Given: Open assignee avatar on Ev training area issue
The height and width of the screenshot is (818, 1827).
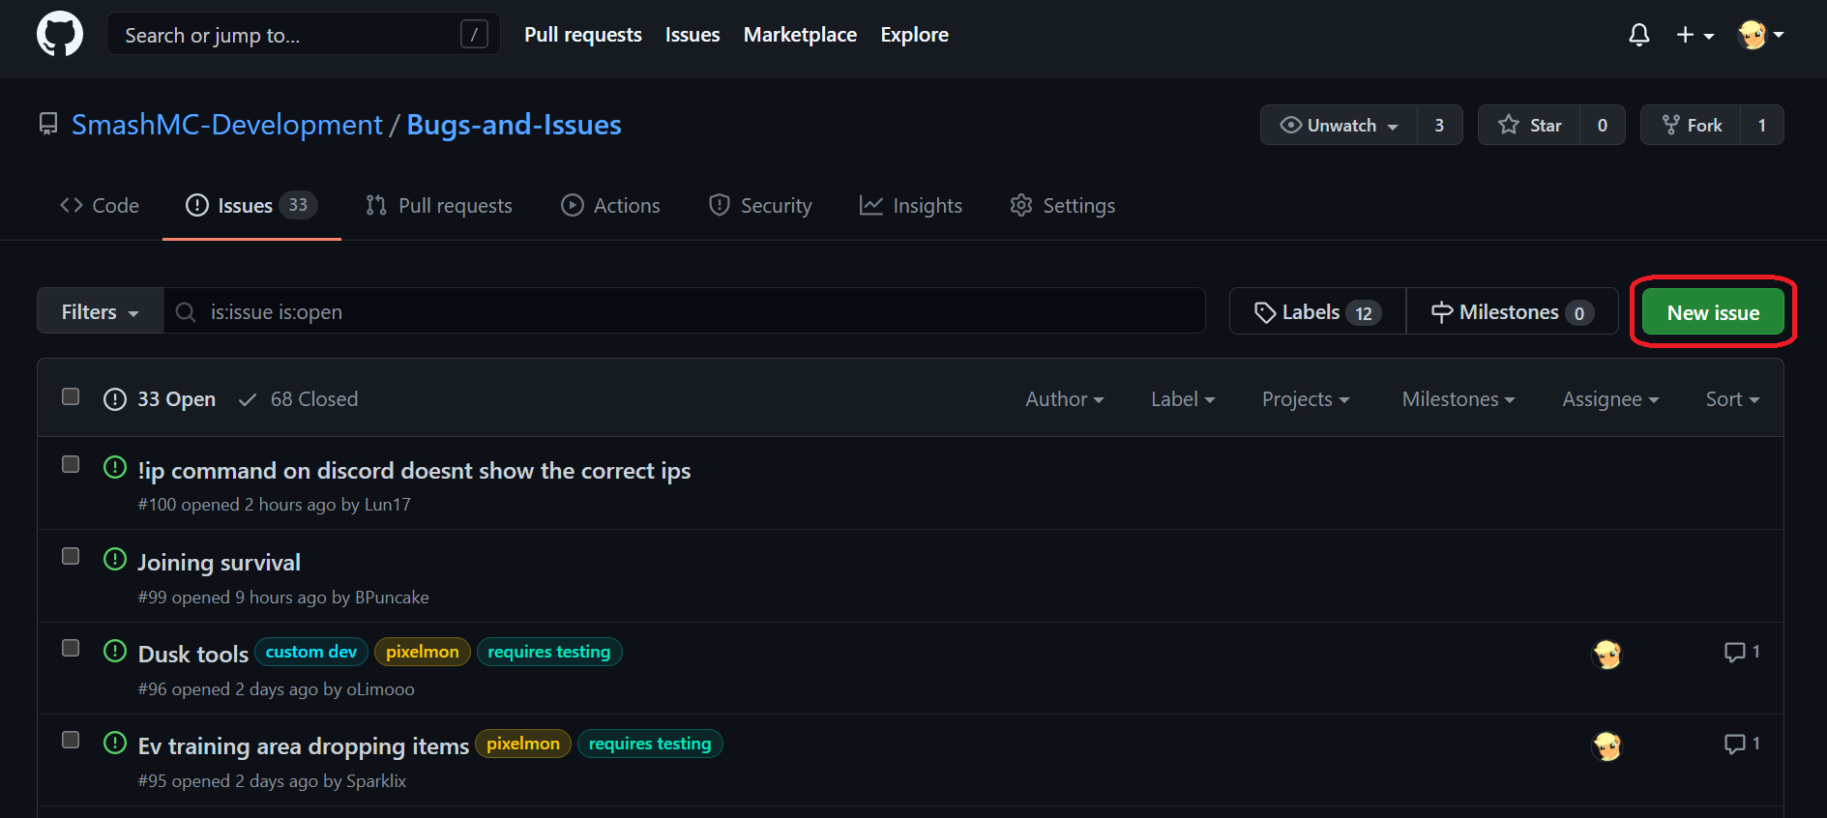Looking at the screenshot, I should click(1606, 746).
